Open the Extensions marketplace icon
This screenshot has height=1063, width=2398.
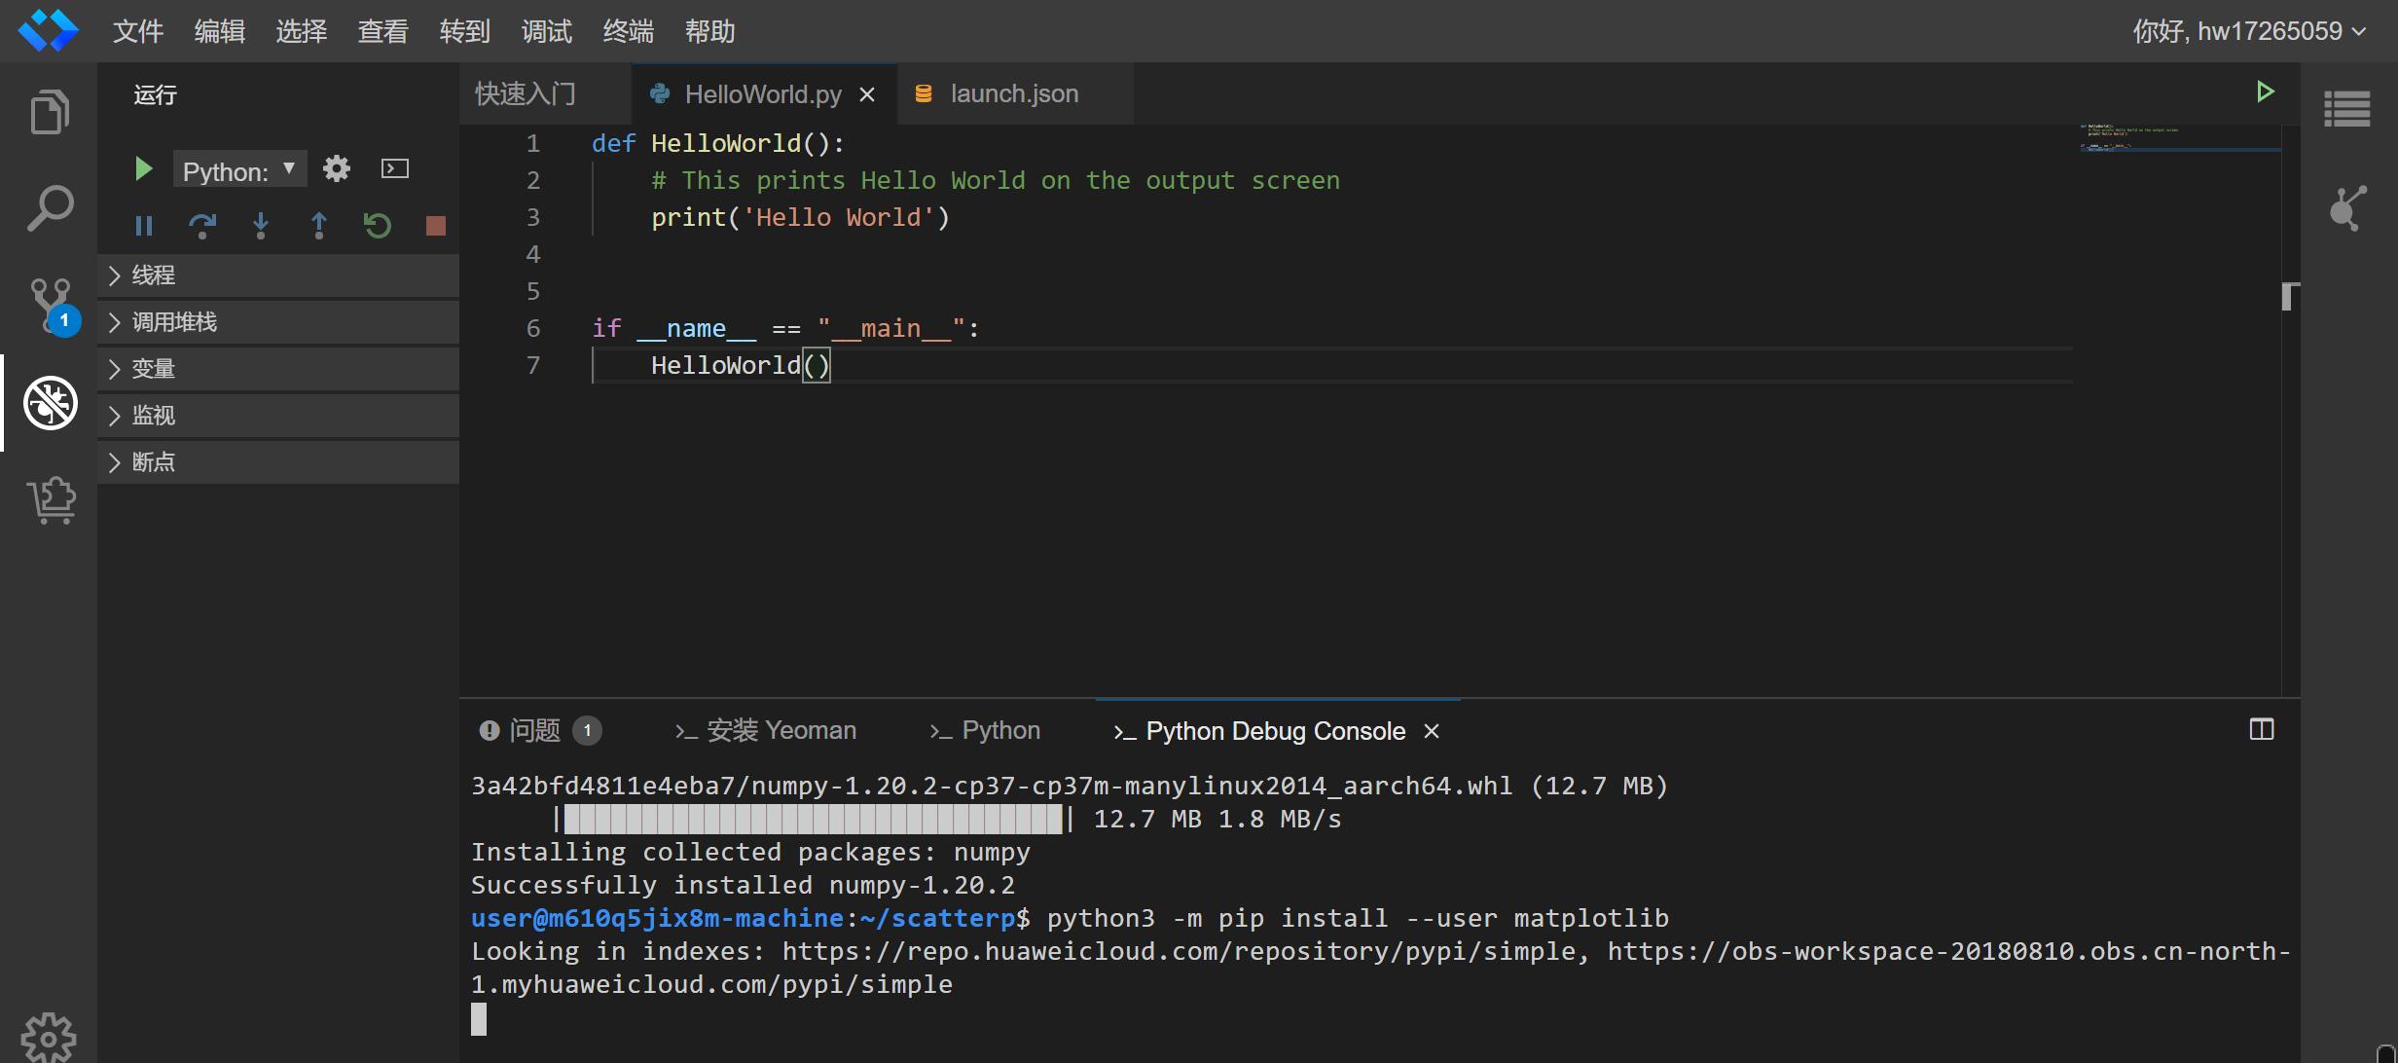52,499
